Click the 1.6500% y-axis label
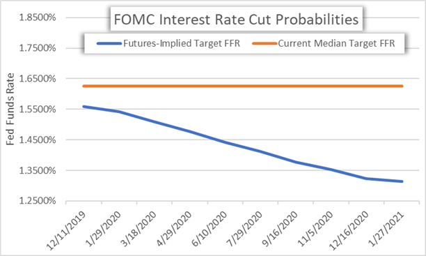This screenshot has width=426, height=256. click(x=37, y=79)
